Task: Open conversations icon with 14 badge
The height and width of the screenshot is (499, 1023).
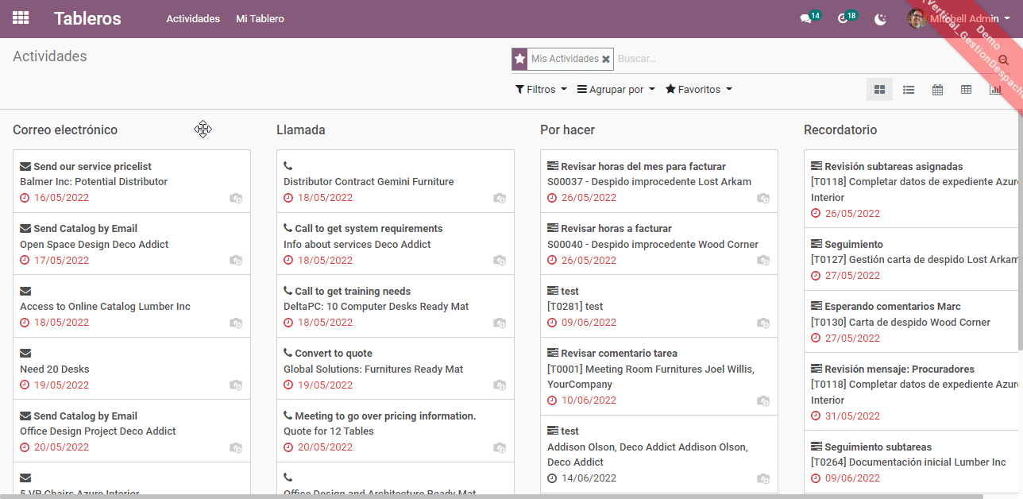Action: coord(810,18)
